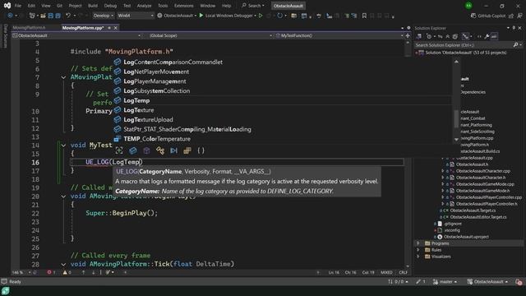This screenshot has width=526, height=296.
Task: Open the zoom level 146% dropdown
Action: point(21,272)
